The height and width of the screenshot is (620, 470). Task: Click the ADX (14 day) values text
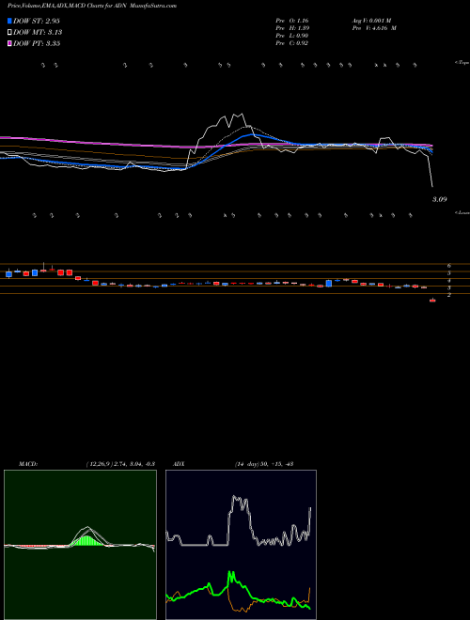pos(263,464)
